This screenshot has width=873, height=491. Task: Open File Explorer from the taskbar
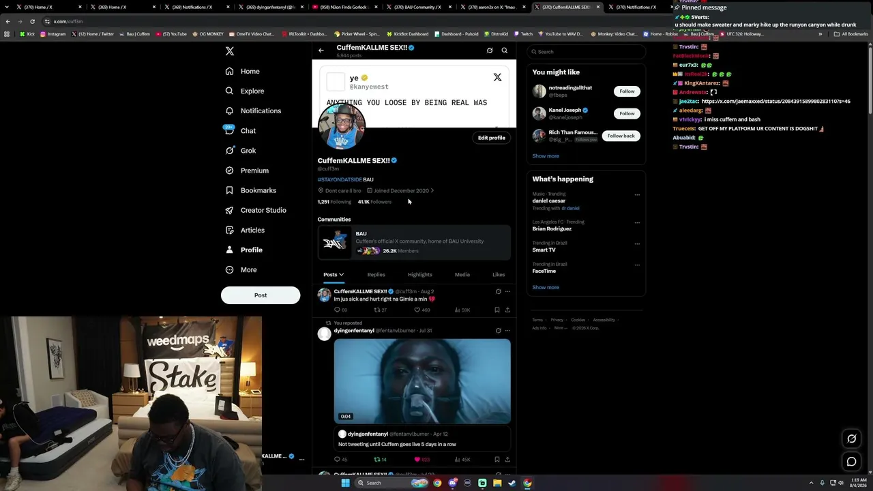pyautogui.click(x=497, y=483)
